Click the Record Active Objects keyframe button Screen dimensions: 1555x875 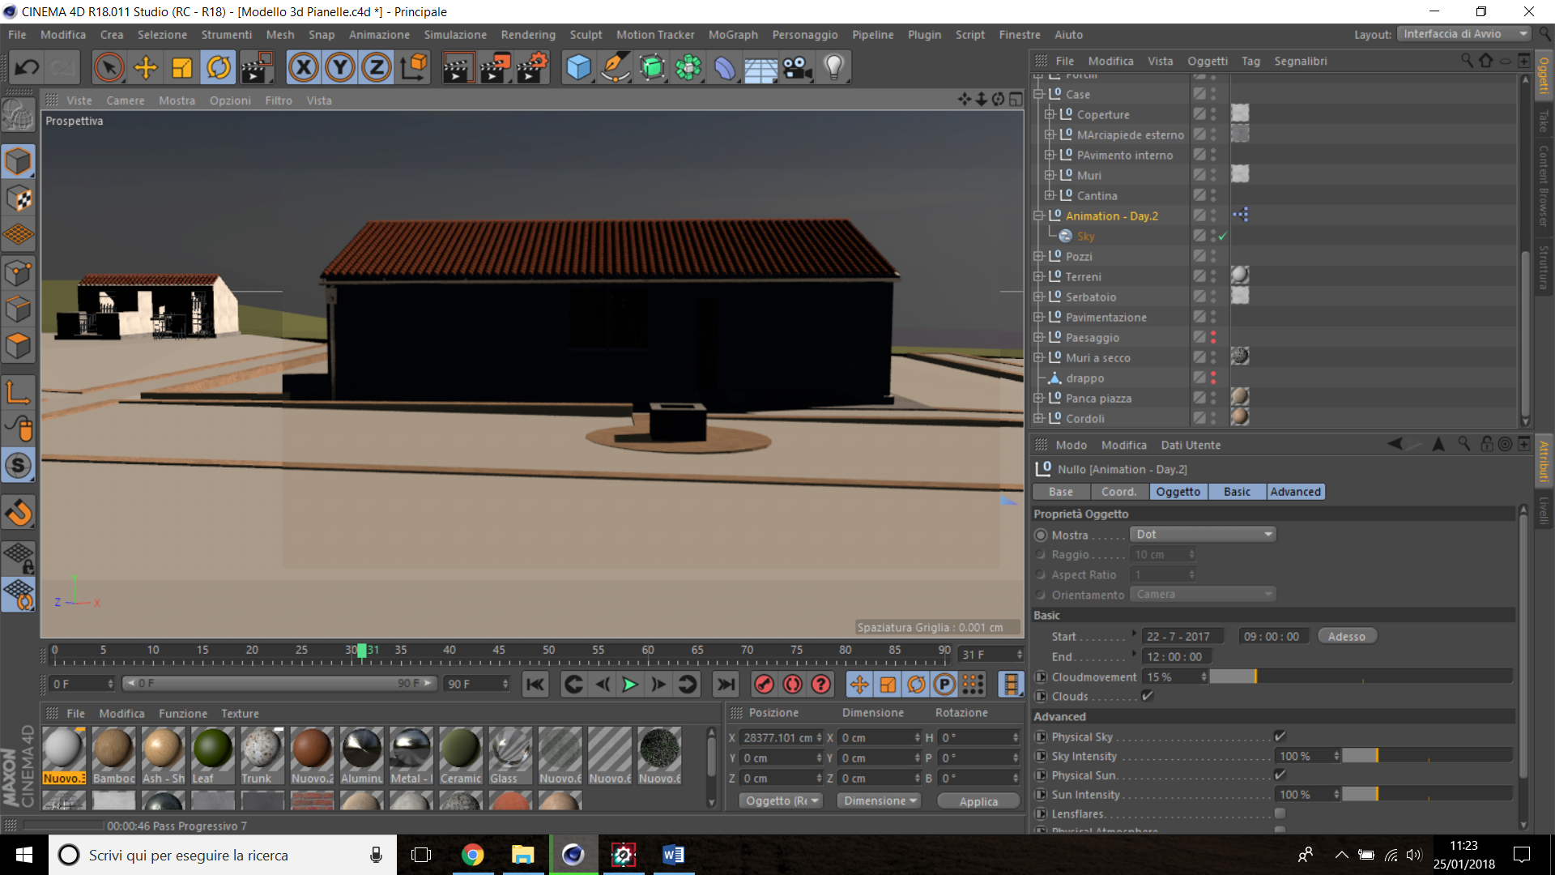point(764,685)
